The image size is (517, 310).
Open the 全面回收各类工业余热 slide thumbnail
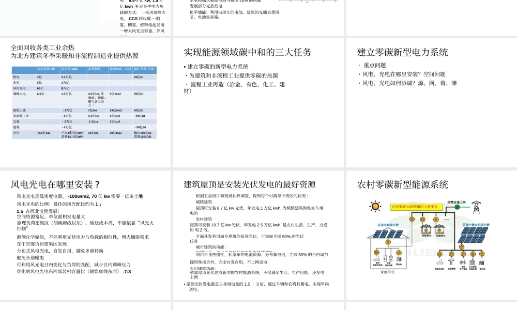click(85, 102)
